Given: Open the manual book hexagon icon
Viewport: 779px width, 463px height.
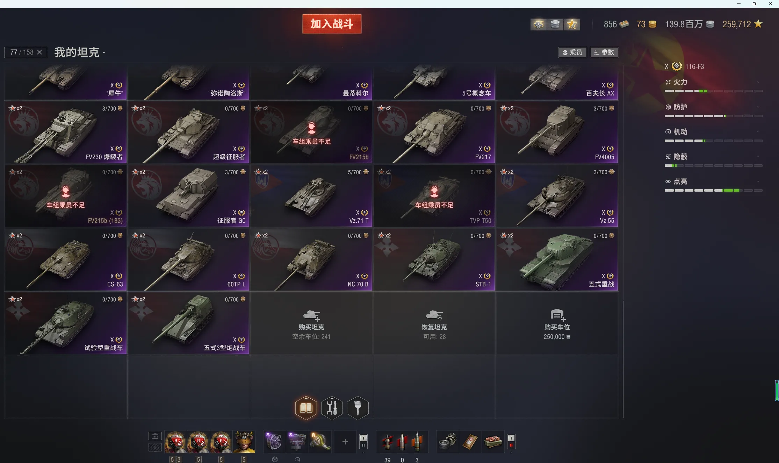Looking at the screenshot, I should point(306,407).
